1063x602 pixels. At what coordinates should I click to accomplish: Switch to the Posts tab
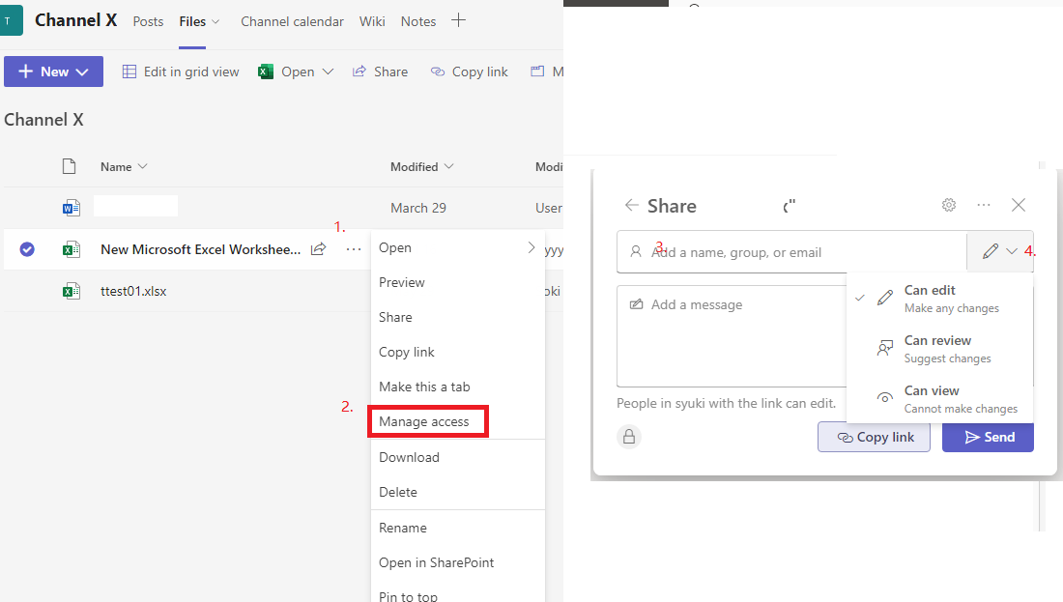coord(148,20)
